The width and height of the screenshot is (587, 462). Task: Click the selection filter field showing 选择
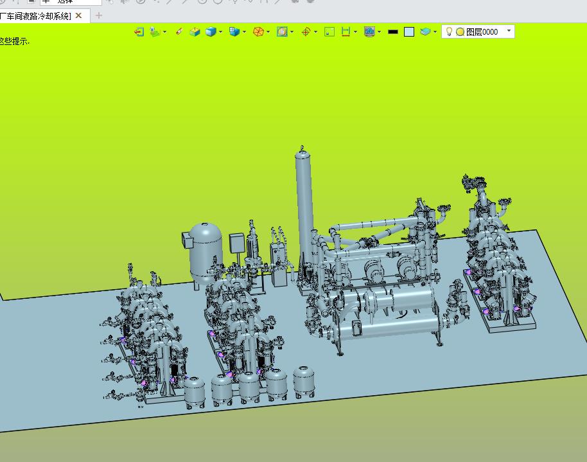pos(71,2)
